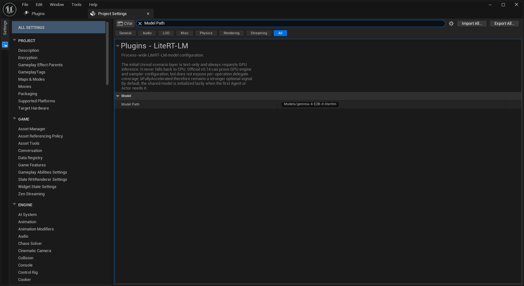
Task: Click the blue layout panel sidebar icon
Action: coord(5,45)
